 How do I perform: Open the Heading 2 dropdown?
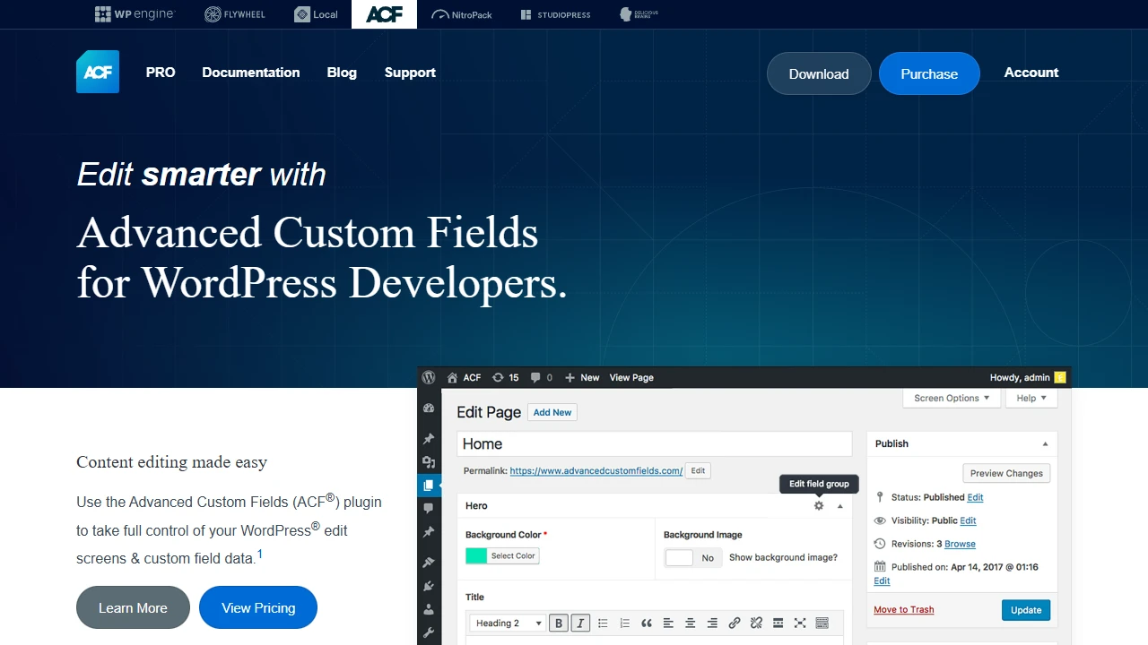click(x=507, y=623)
